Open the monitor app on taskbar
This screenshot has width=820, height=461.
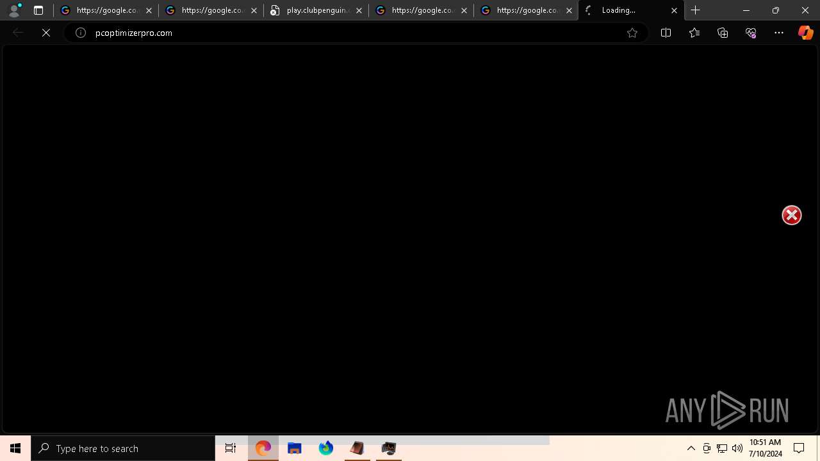point(389,448)
